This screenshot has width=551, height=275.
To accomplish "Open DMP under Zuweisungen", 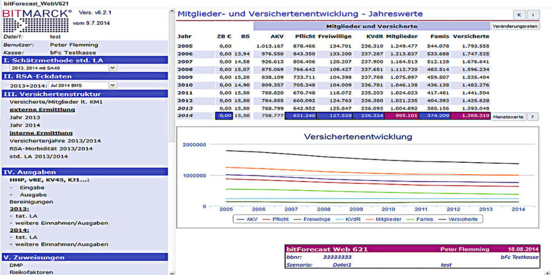I will 16,265.
